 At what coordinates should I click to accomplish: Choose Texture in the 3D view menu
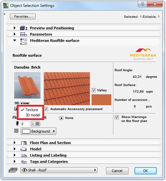point(32,110)
